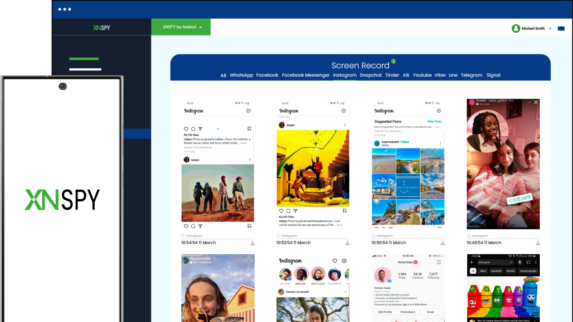Open the Candid story screenshot thumbnail

[x=503, y=164]
